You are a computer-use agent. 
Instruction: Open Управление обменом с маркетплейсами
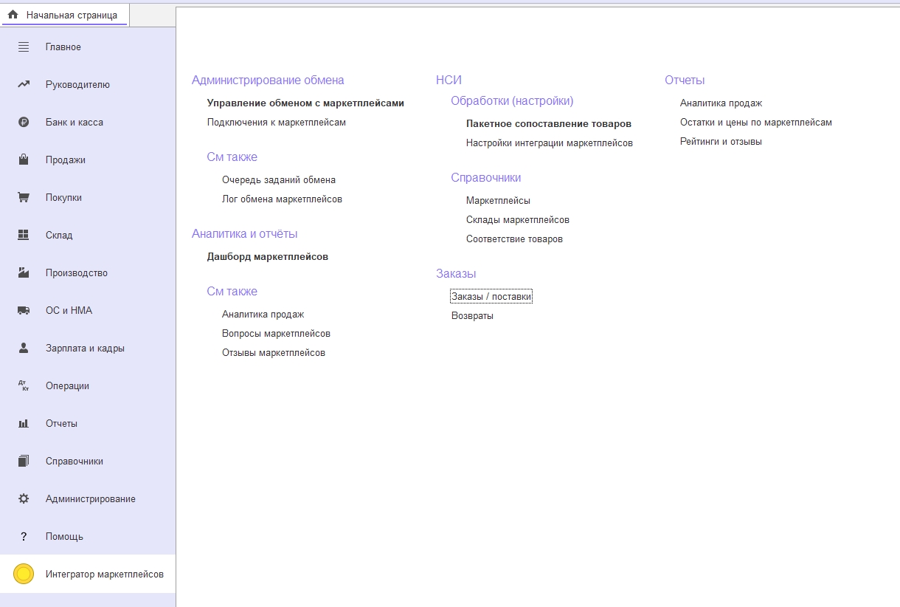pos(305,103)
